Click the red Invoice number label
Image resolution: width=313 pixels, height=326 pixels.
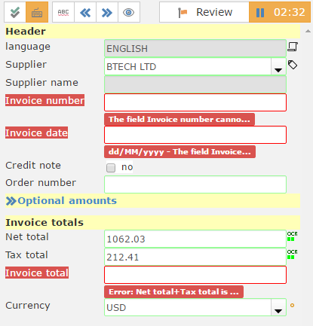(44, 100)
